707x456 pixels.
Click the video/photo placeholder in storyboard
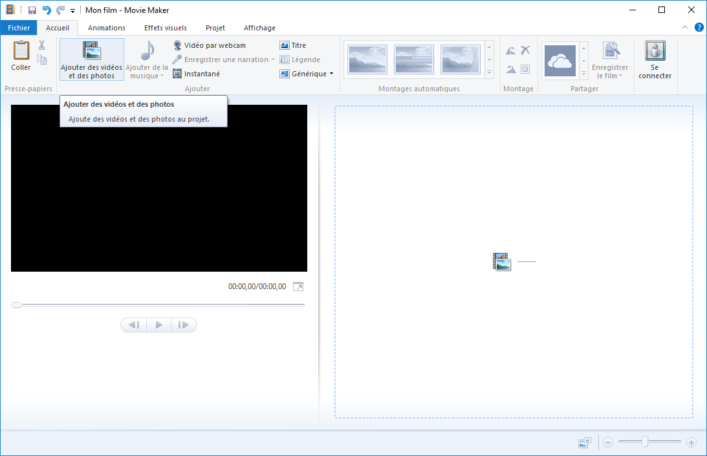coord(502,261)
